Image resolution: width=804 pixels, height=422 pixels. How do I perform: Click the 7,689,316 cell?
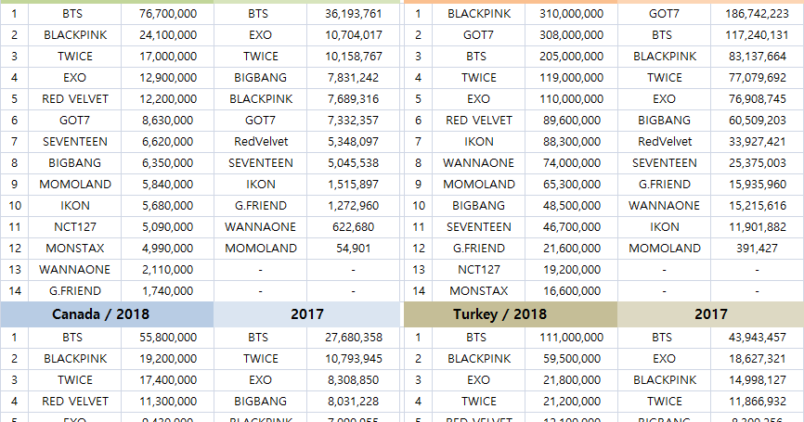(354, 99)
